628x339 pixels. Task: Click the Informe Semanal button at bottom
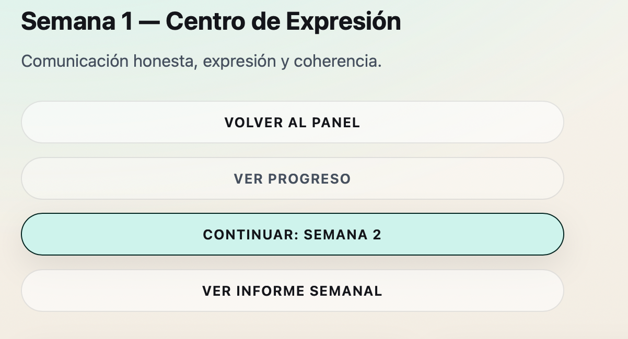tap(292, 291)
